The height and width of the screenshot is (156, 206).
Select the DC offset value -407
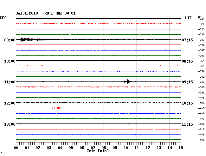pos(201,109)
